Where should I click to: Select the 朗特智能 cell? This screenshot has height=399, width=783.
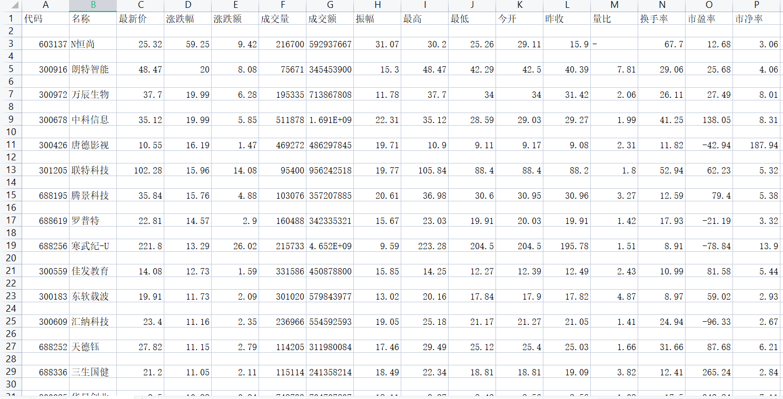[x=93, y=69]
